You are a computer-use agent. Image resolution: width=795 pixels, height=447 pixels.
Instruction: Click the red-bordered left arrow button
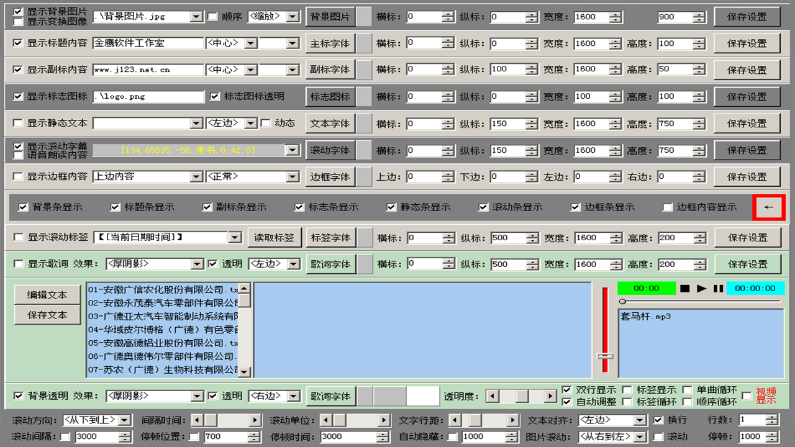[x=769, y=207]
